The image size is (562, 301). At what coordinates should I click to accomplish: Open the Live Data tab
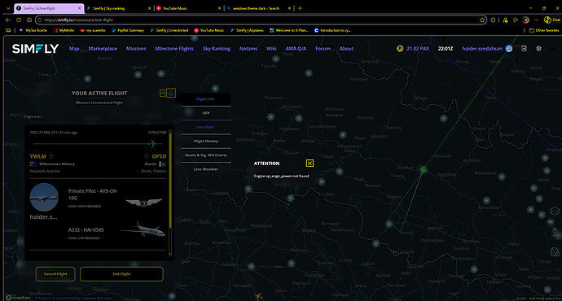205,127
